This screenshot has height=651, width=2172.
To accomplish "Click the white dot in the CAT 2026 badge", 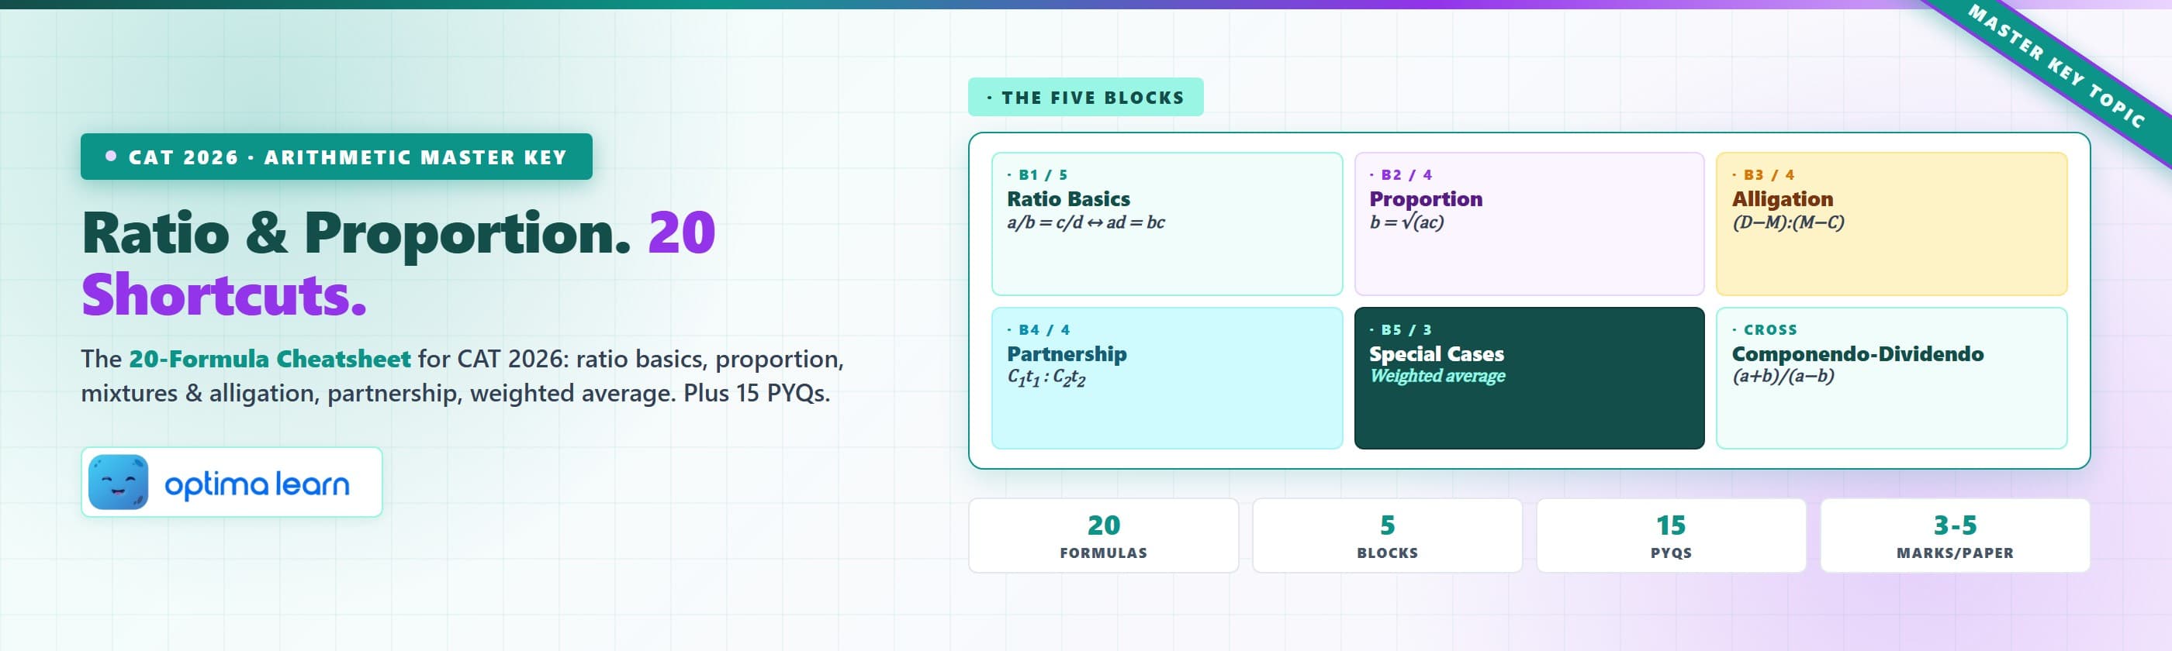I will (110, 157).
